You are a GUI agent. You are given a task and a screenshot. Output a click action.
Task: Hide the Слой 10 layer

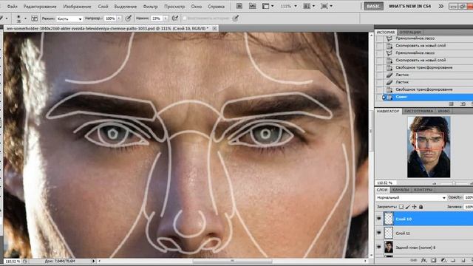(379, 219)
